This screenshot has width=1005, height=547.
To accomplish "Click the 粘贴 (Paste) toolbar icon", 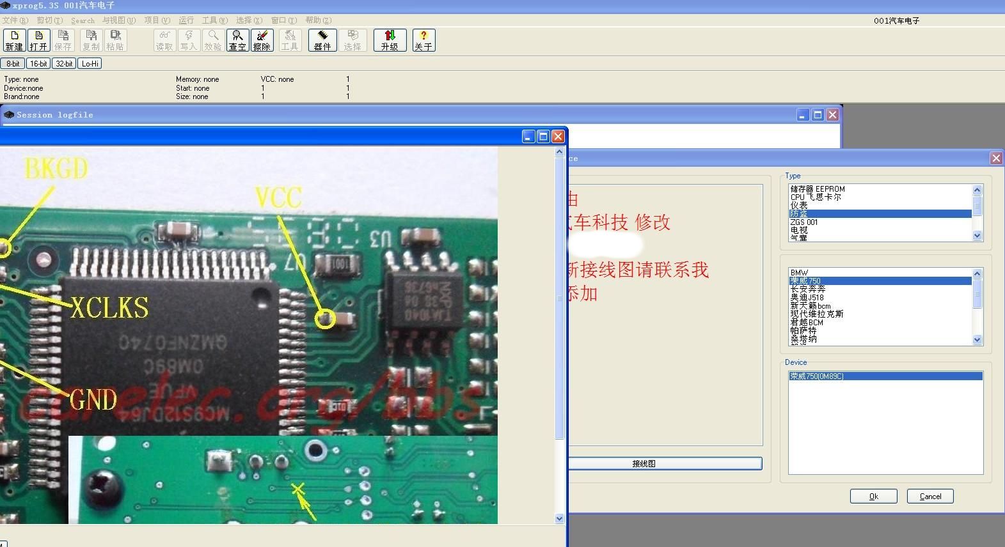I will 115,40.
